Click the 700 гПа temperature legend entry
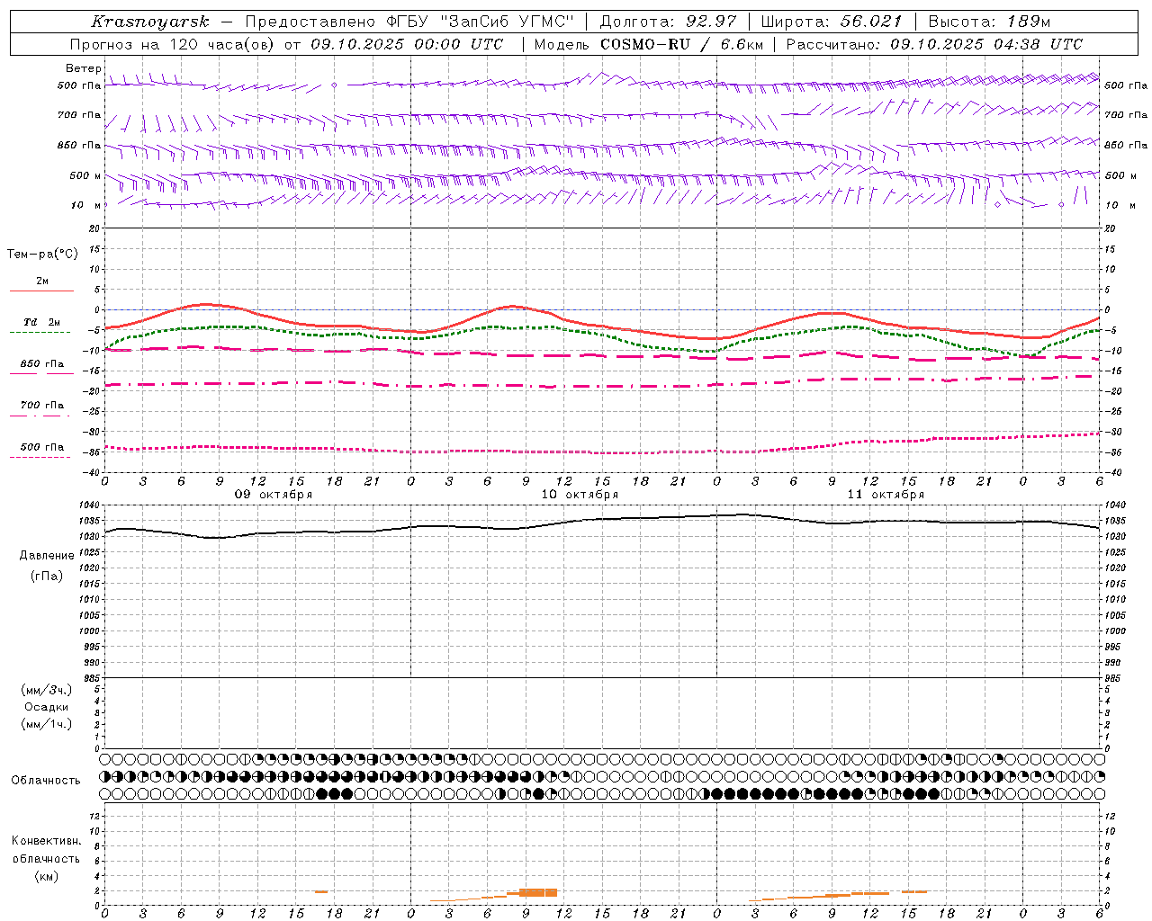The width and height of the screenshot is (1152, 921). coord(42,405)
